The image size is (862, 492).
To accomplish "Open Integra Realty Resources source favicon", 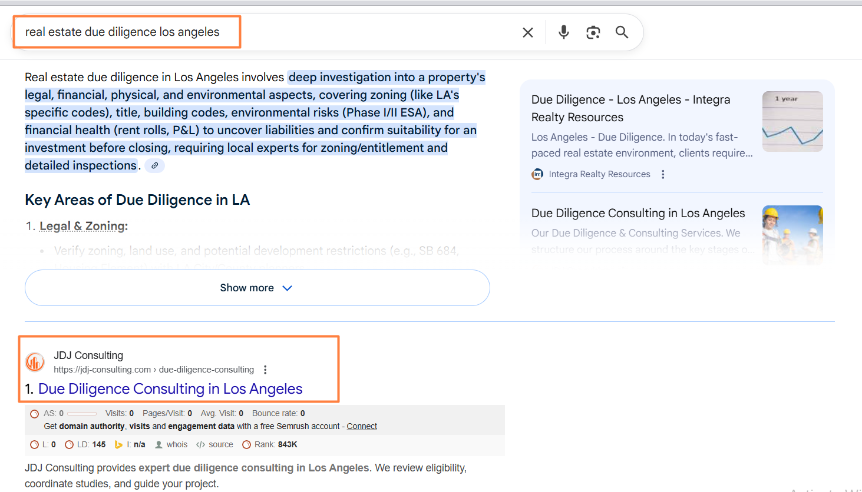I will coord(537,174).
